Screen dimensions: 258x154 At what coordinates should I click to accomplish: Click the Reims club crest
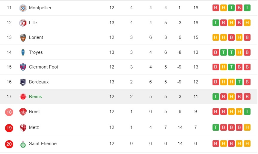tap(23, 97)
